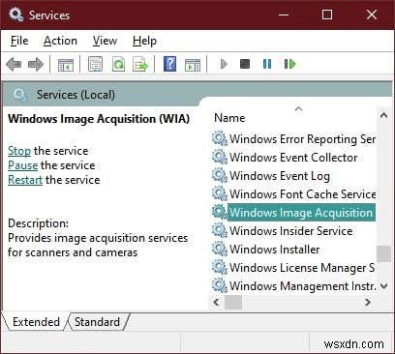Click the vertical scrollbar up arrow

(x=383, y=115)
